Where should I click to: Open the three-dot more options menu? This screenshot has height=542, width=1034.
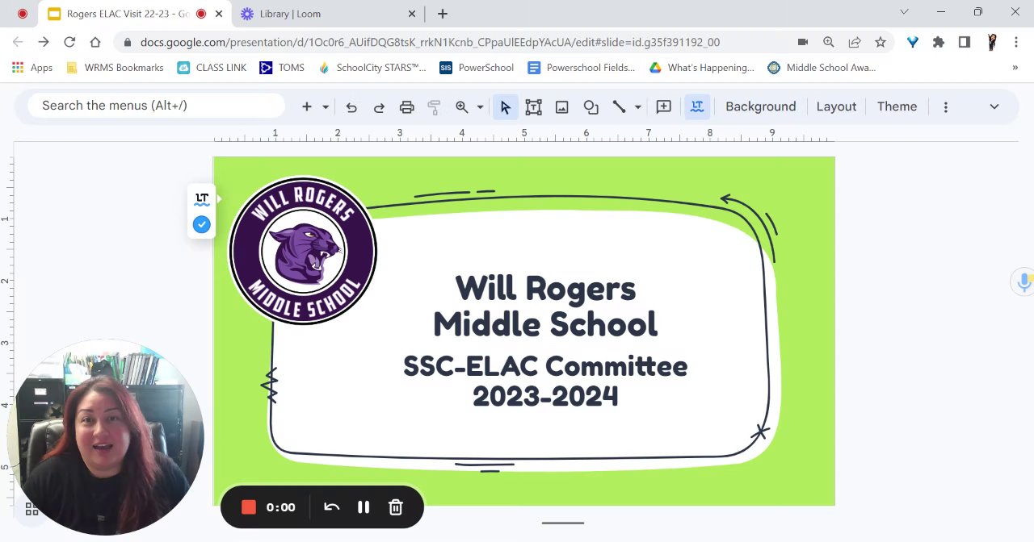click(946, 106)
